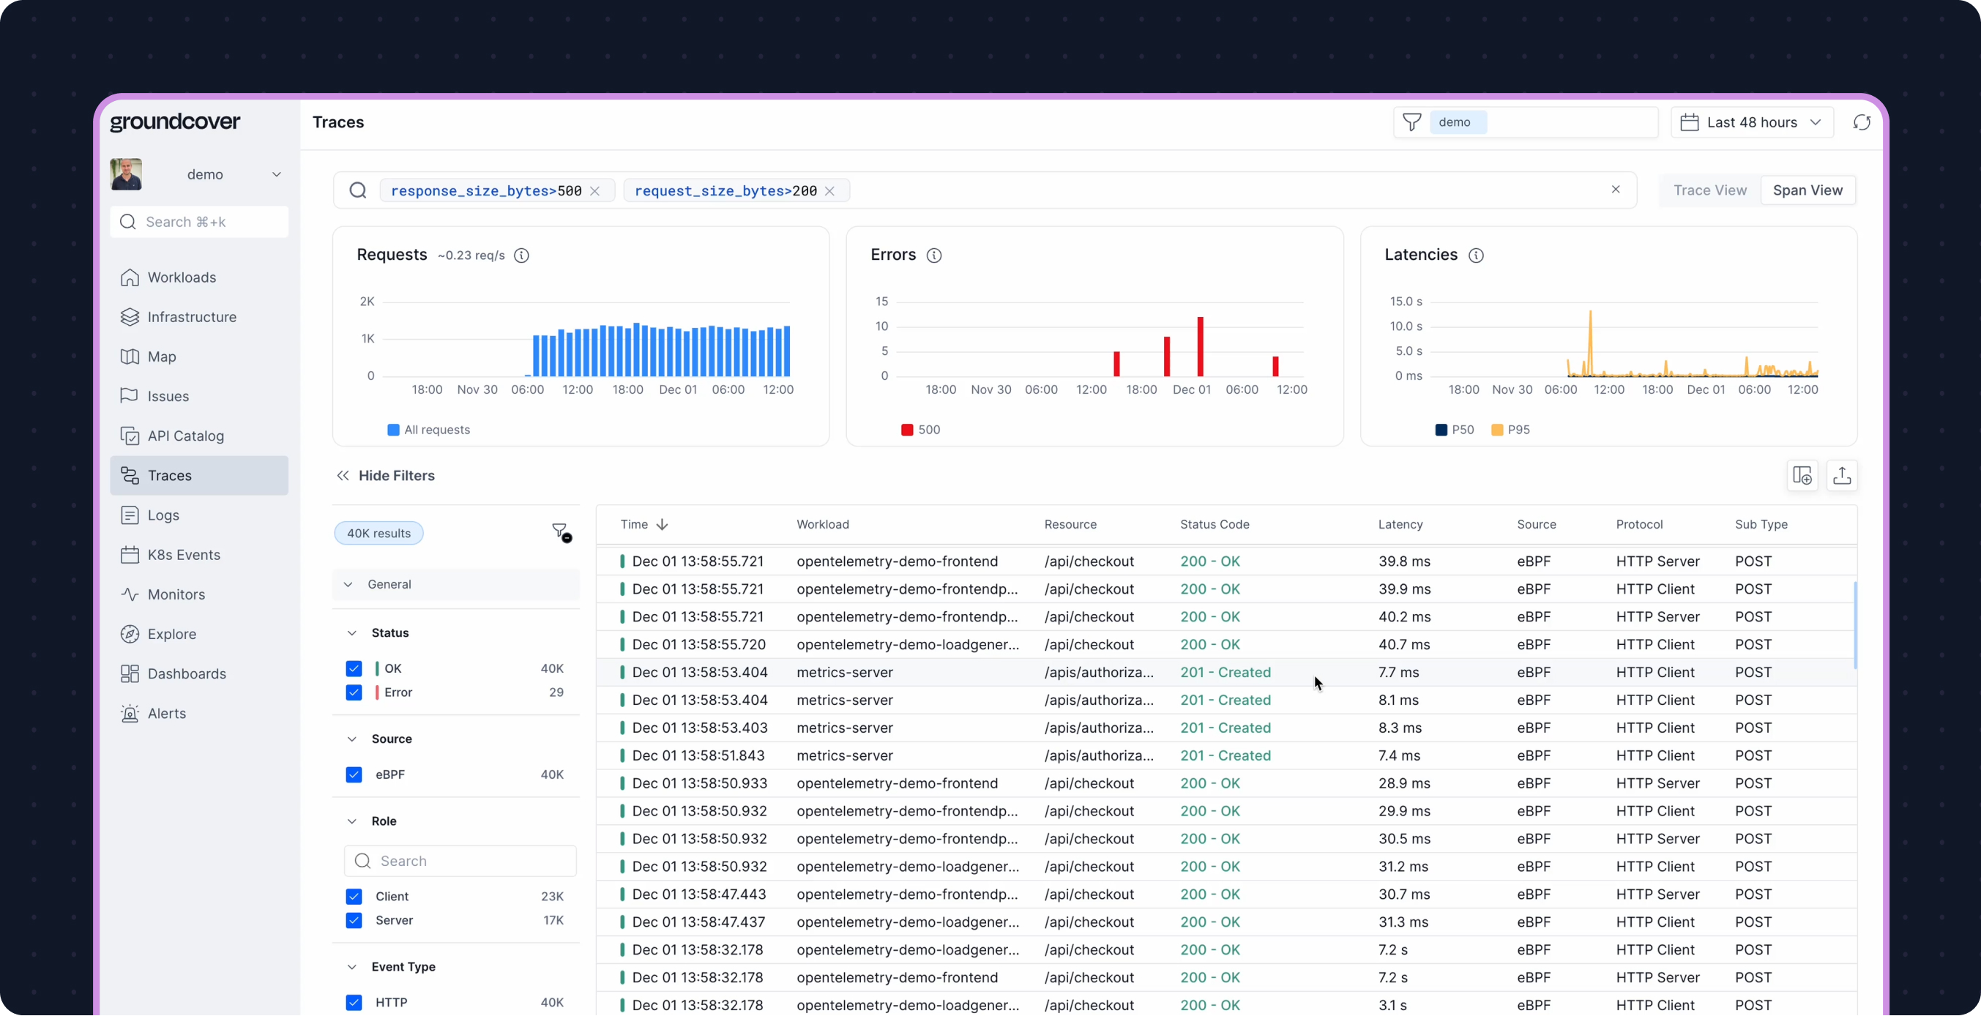Remove response_size_bytes>500 filter chip
Screen dimensions: 1981x1016
click(594, 191)
